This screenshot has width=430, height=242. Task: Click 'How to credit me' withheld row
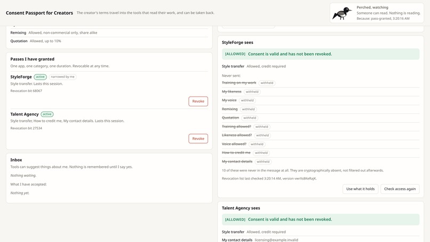321,153
